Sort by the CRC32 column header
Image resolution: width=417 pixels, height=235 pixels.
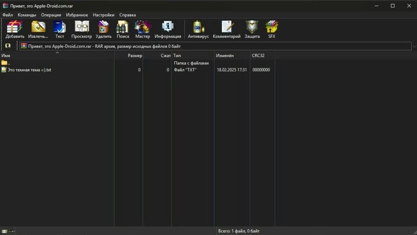click(x=262, y=56)
